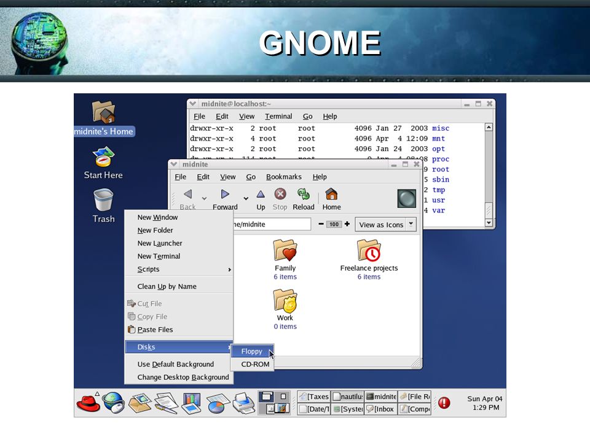Click the terminal scrollbar down arrow

point(489,222)
